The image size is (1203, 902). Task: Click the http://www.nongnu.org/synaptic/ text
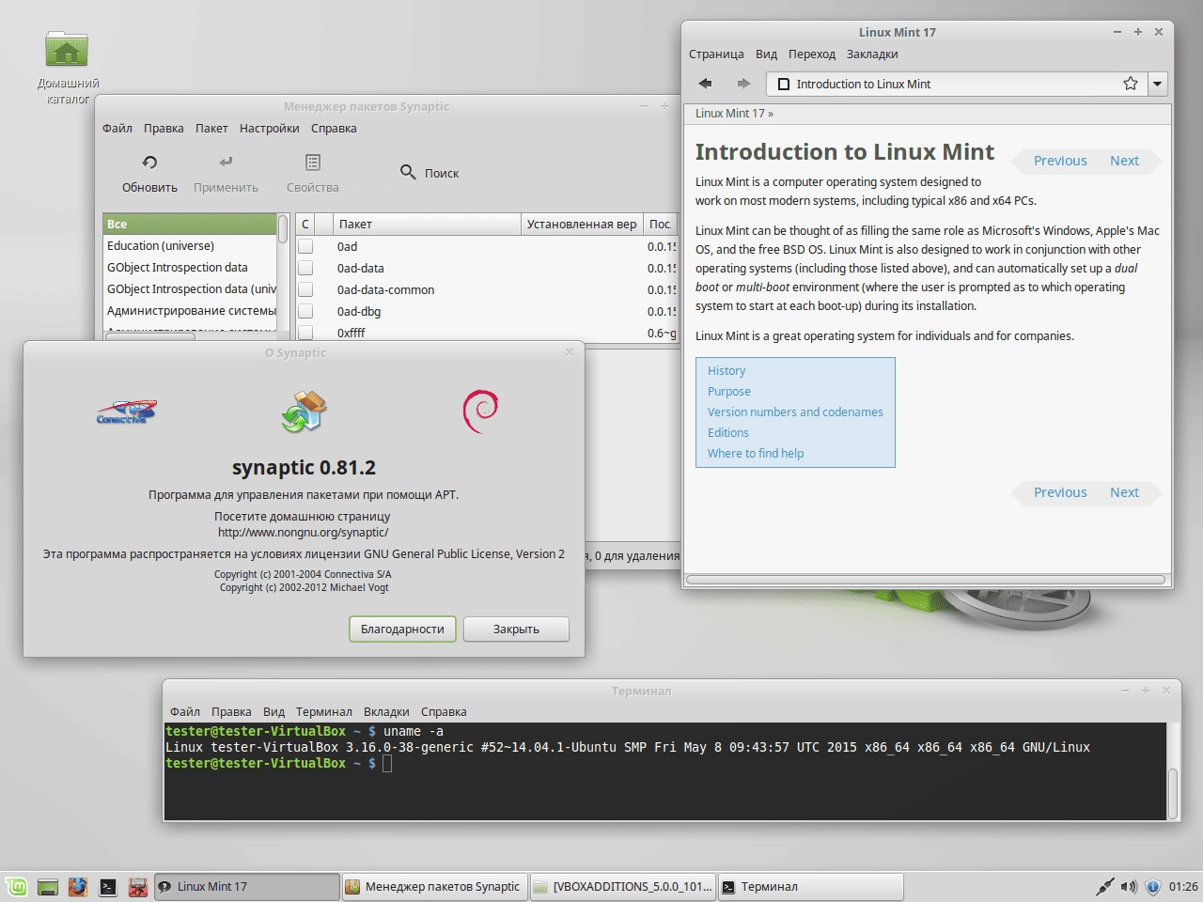pos(303,532)
